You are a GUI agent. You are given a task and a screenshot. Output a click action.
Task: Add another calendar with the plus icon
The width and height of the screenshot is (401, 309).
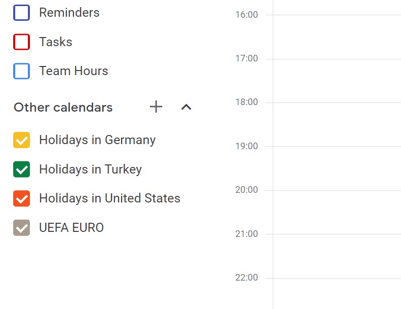156,107
